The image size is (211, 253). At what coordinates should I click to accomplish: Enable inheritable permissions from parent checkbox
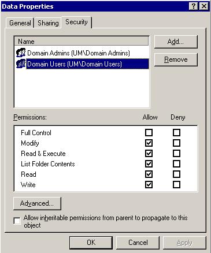click(17, 221)
